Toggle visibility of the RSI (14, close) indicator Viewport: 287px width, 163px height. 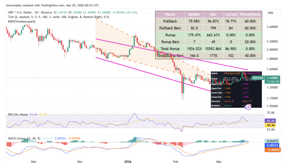[x=18, y=115]
